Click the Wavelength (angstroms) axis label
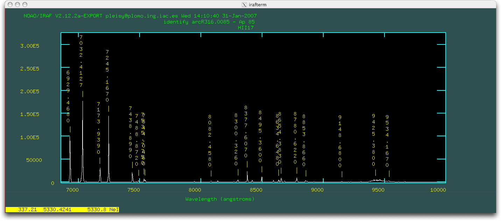The width and height of the screenshot is (501, 221). click(220, 199)
